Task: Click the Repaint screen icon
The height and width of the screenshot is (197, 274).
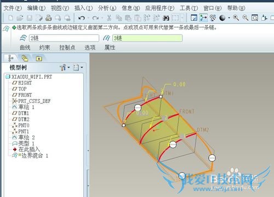Action: [x=194, y=18]
